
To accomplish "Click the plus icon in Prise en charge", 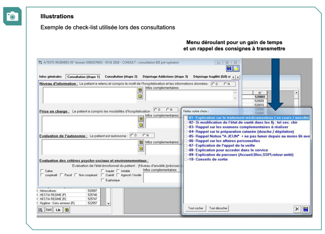I will [x=141, y=119].
